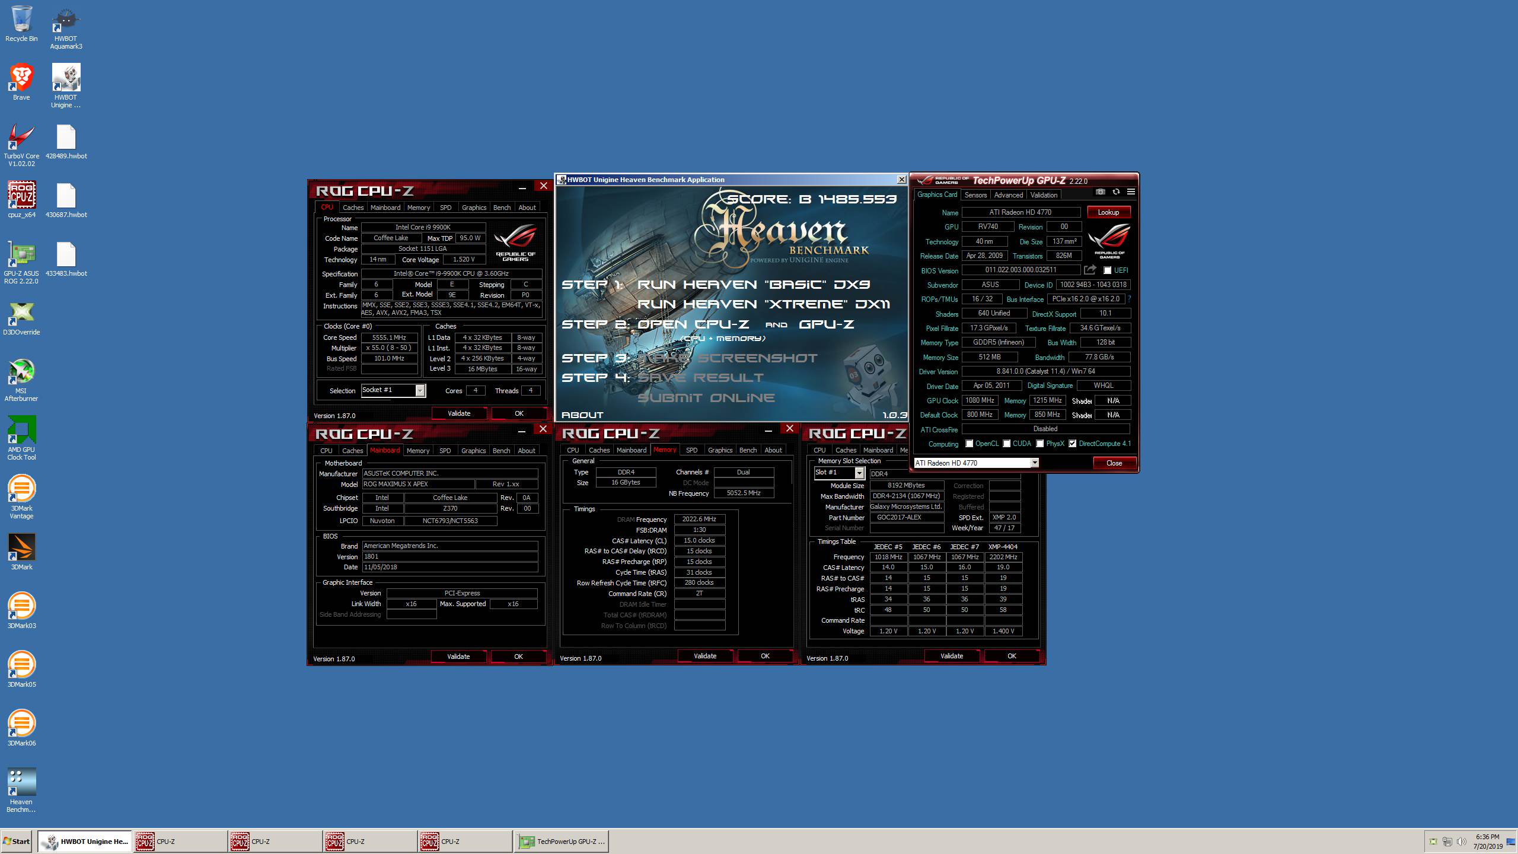Screen dimensions: 1518x854
Task: Select the 3DMark06 desktop icon
Action: [x=21, y=728]
